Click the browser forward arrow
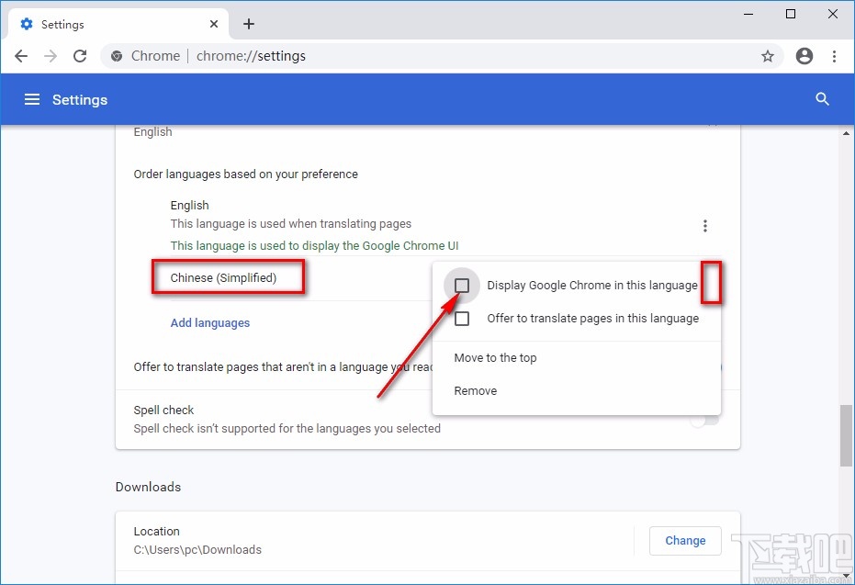The image size is (855, 585). [x=51, y=56]
